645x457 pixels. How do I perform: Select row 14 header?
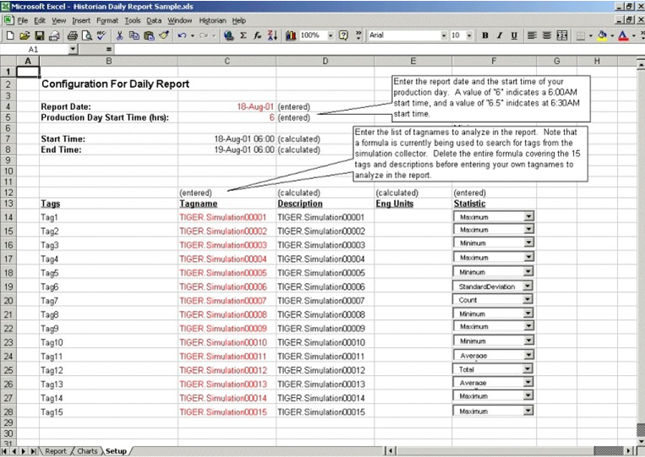coord(8,217)
